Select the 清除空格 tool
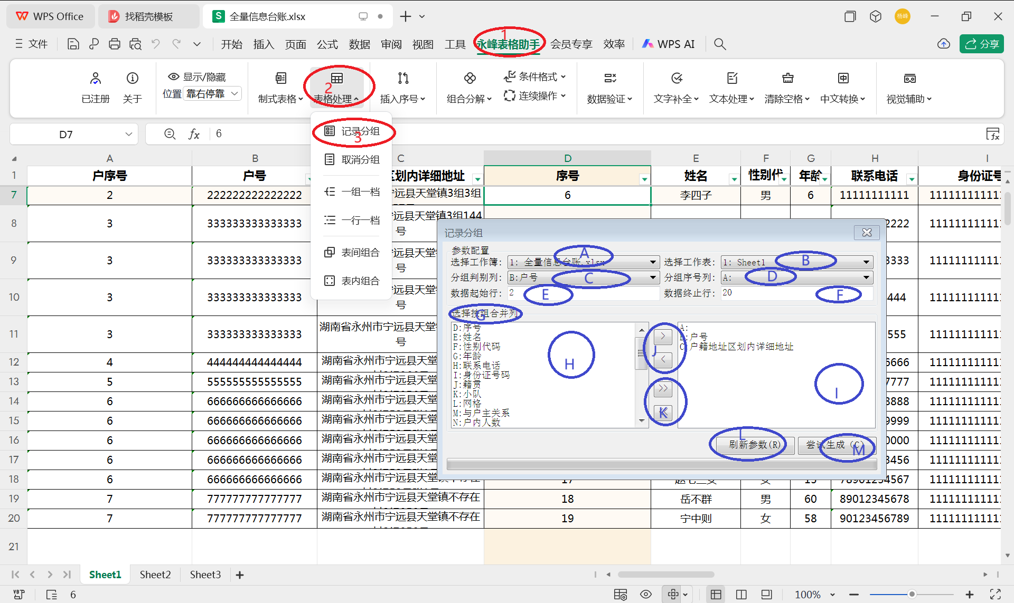Viewport: 1014px width, 603px height. pyautogui.click(x=787, y=87)
